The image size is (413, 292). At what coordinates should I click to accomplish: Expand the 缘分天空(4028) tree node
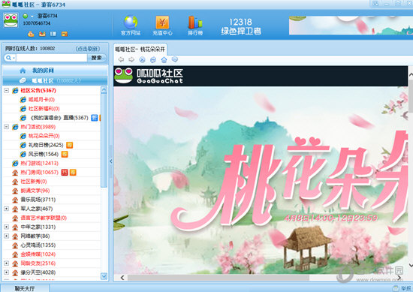click(7, 272)
